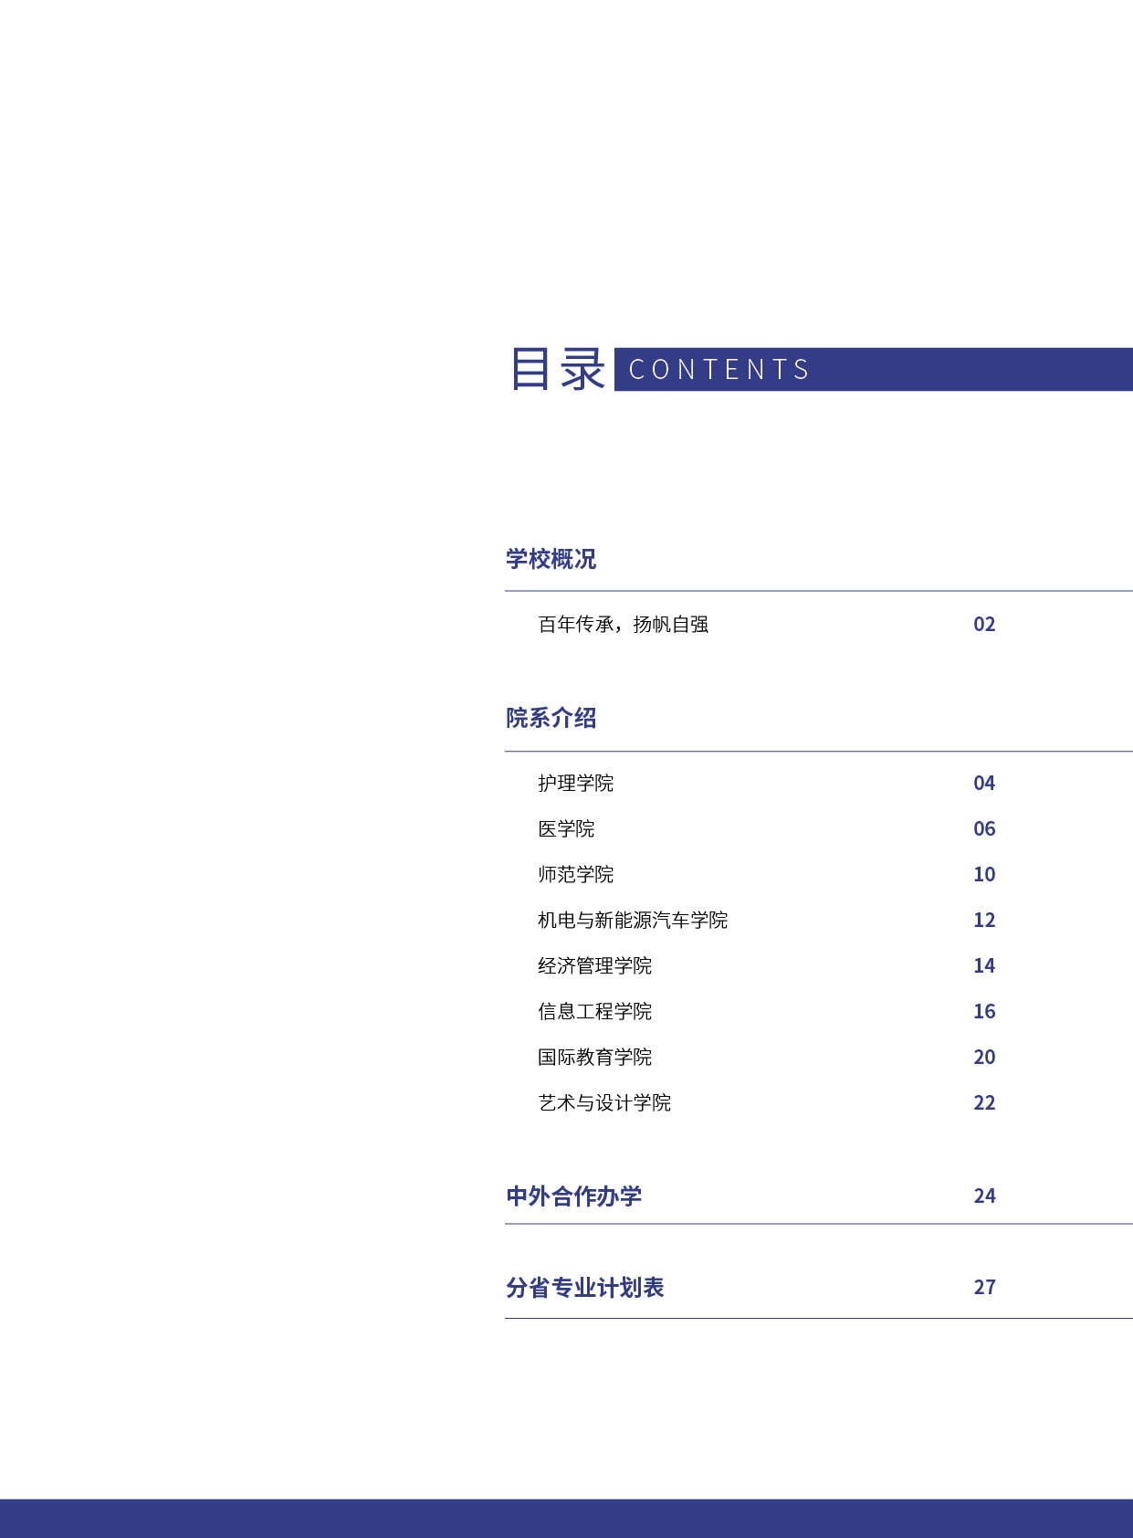
Task: Go to the 分省专业计划表 section
Action: [x=584, y=1288]
